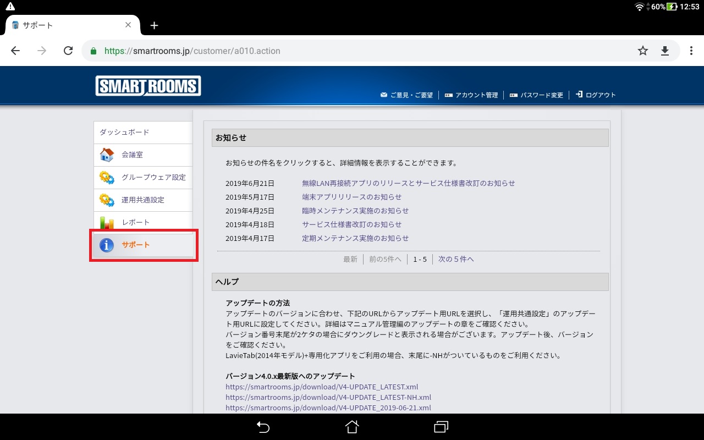Click the サポート info icon
Image resolution: width=704 pixels, height=440 pixels.
click(107, 245)
